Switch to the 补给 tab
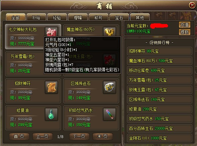The image size is (197, 146). click(36, 17)
